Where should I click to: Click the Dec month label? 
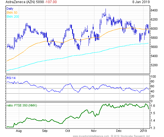point(119,131)
